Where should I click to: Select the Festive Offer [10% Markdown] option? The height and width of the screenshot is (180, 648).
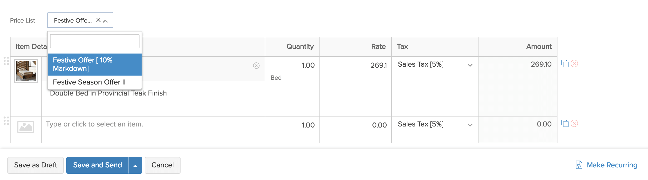(x=94, y=65)
